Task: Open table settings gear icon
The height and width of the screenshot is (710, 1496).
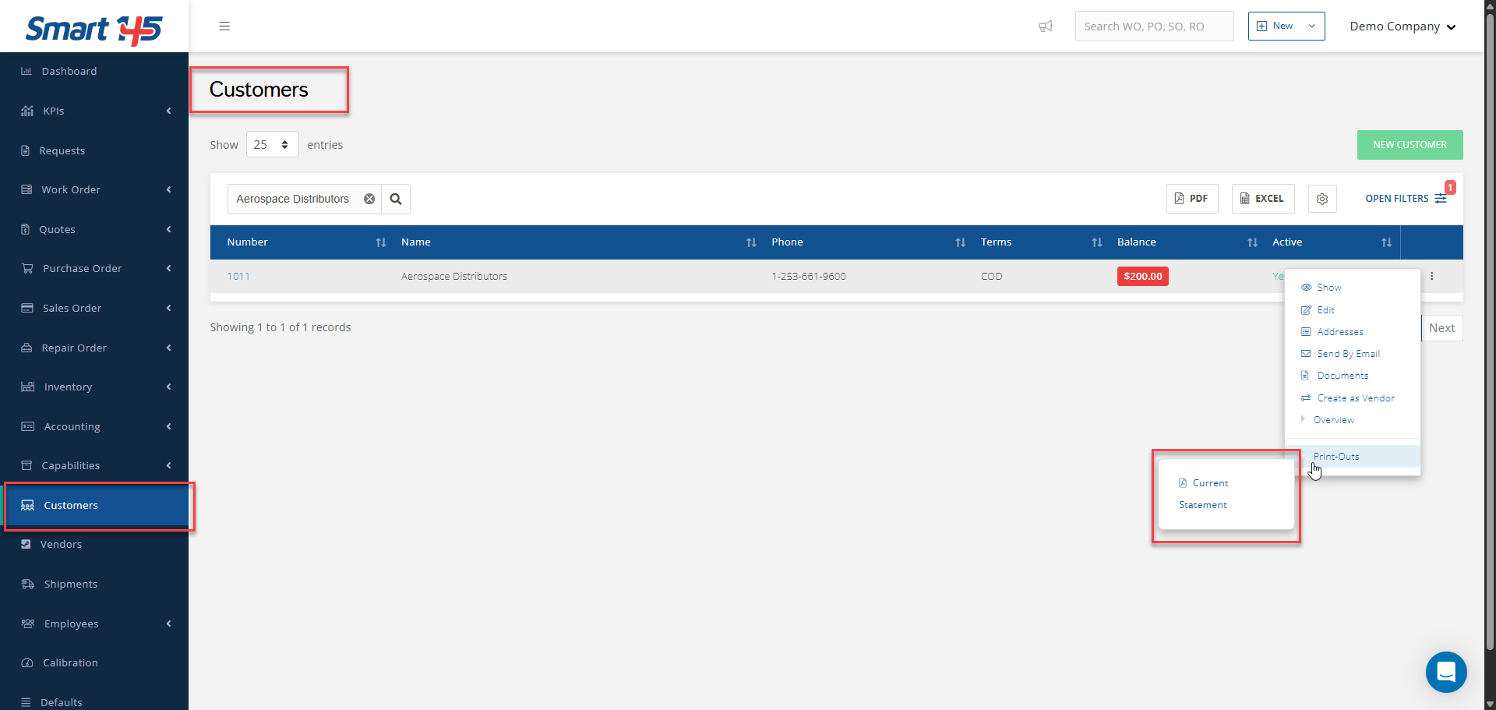Action: click(x=1322, y=199)
